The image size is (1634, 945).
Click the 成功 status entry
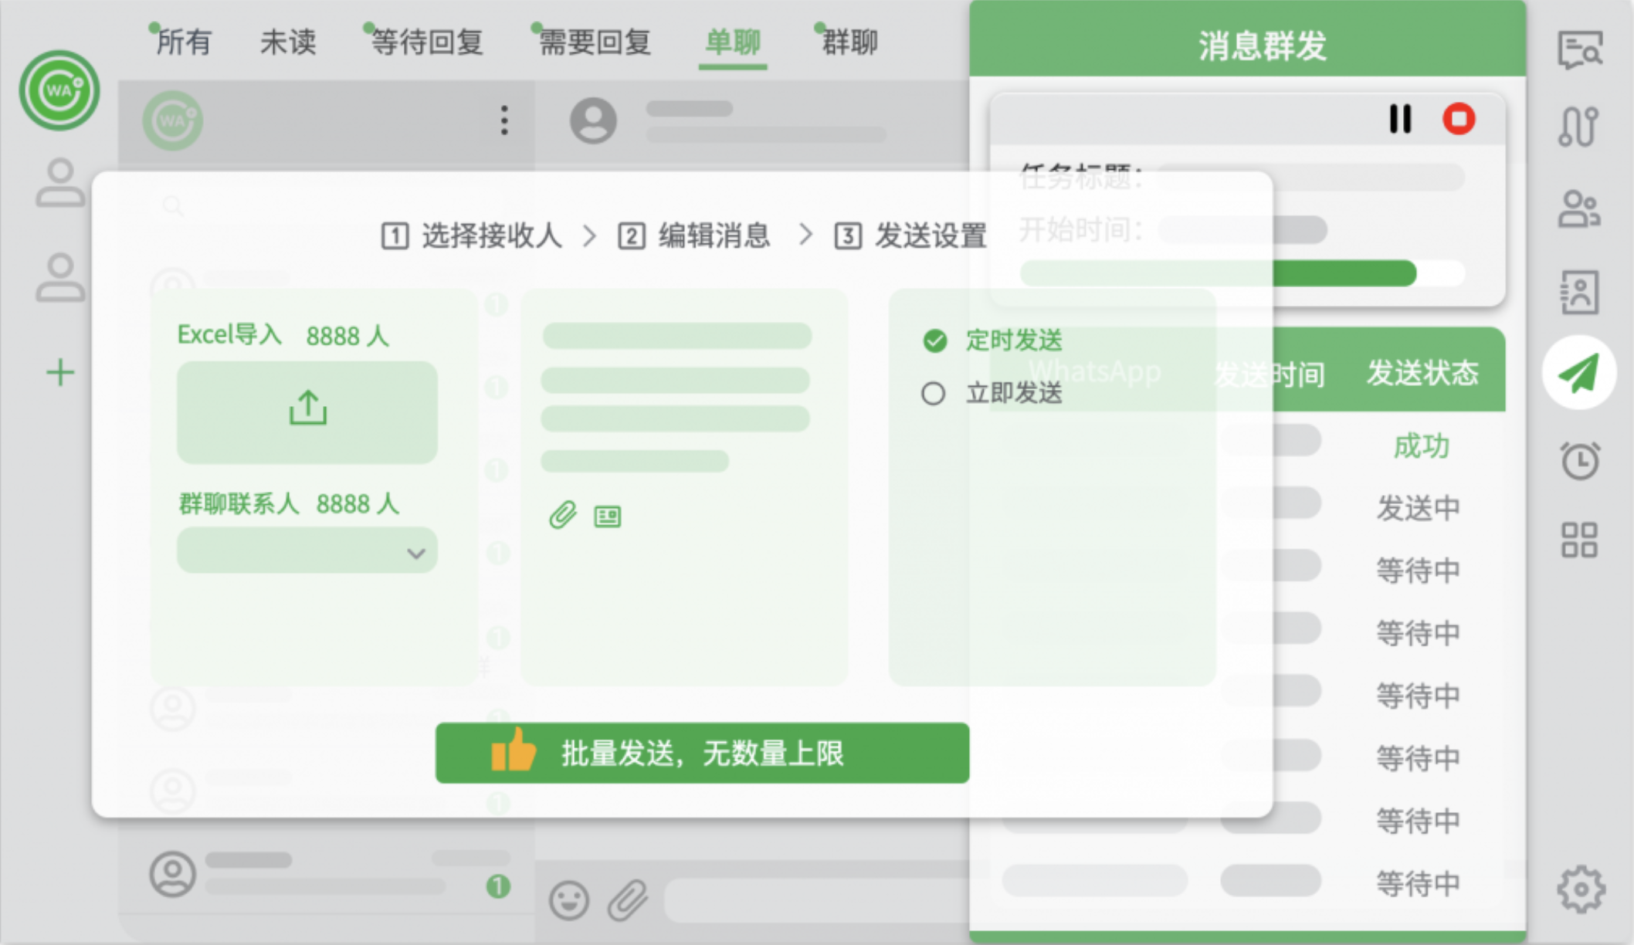1421,446
